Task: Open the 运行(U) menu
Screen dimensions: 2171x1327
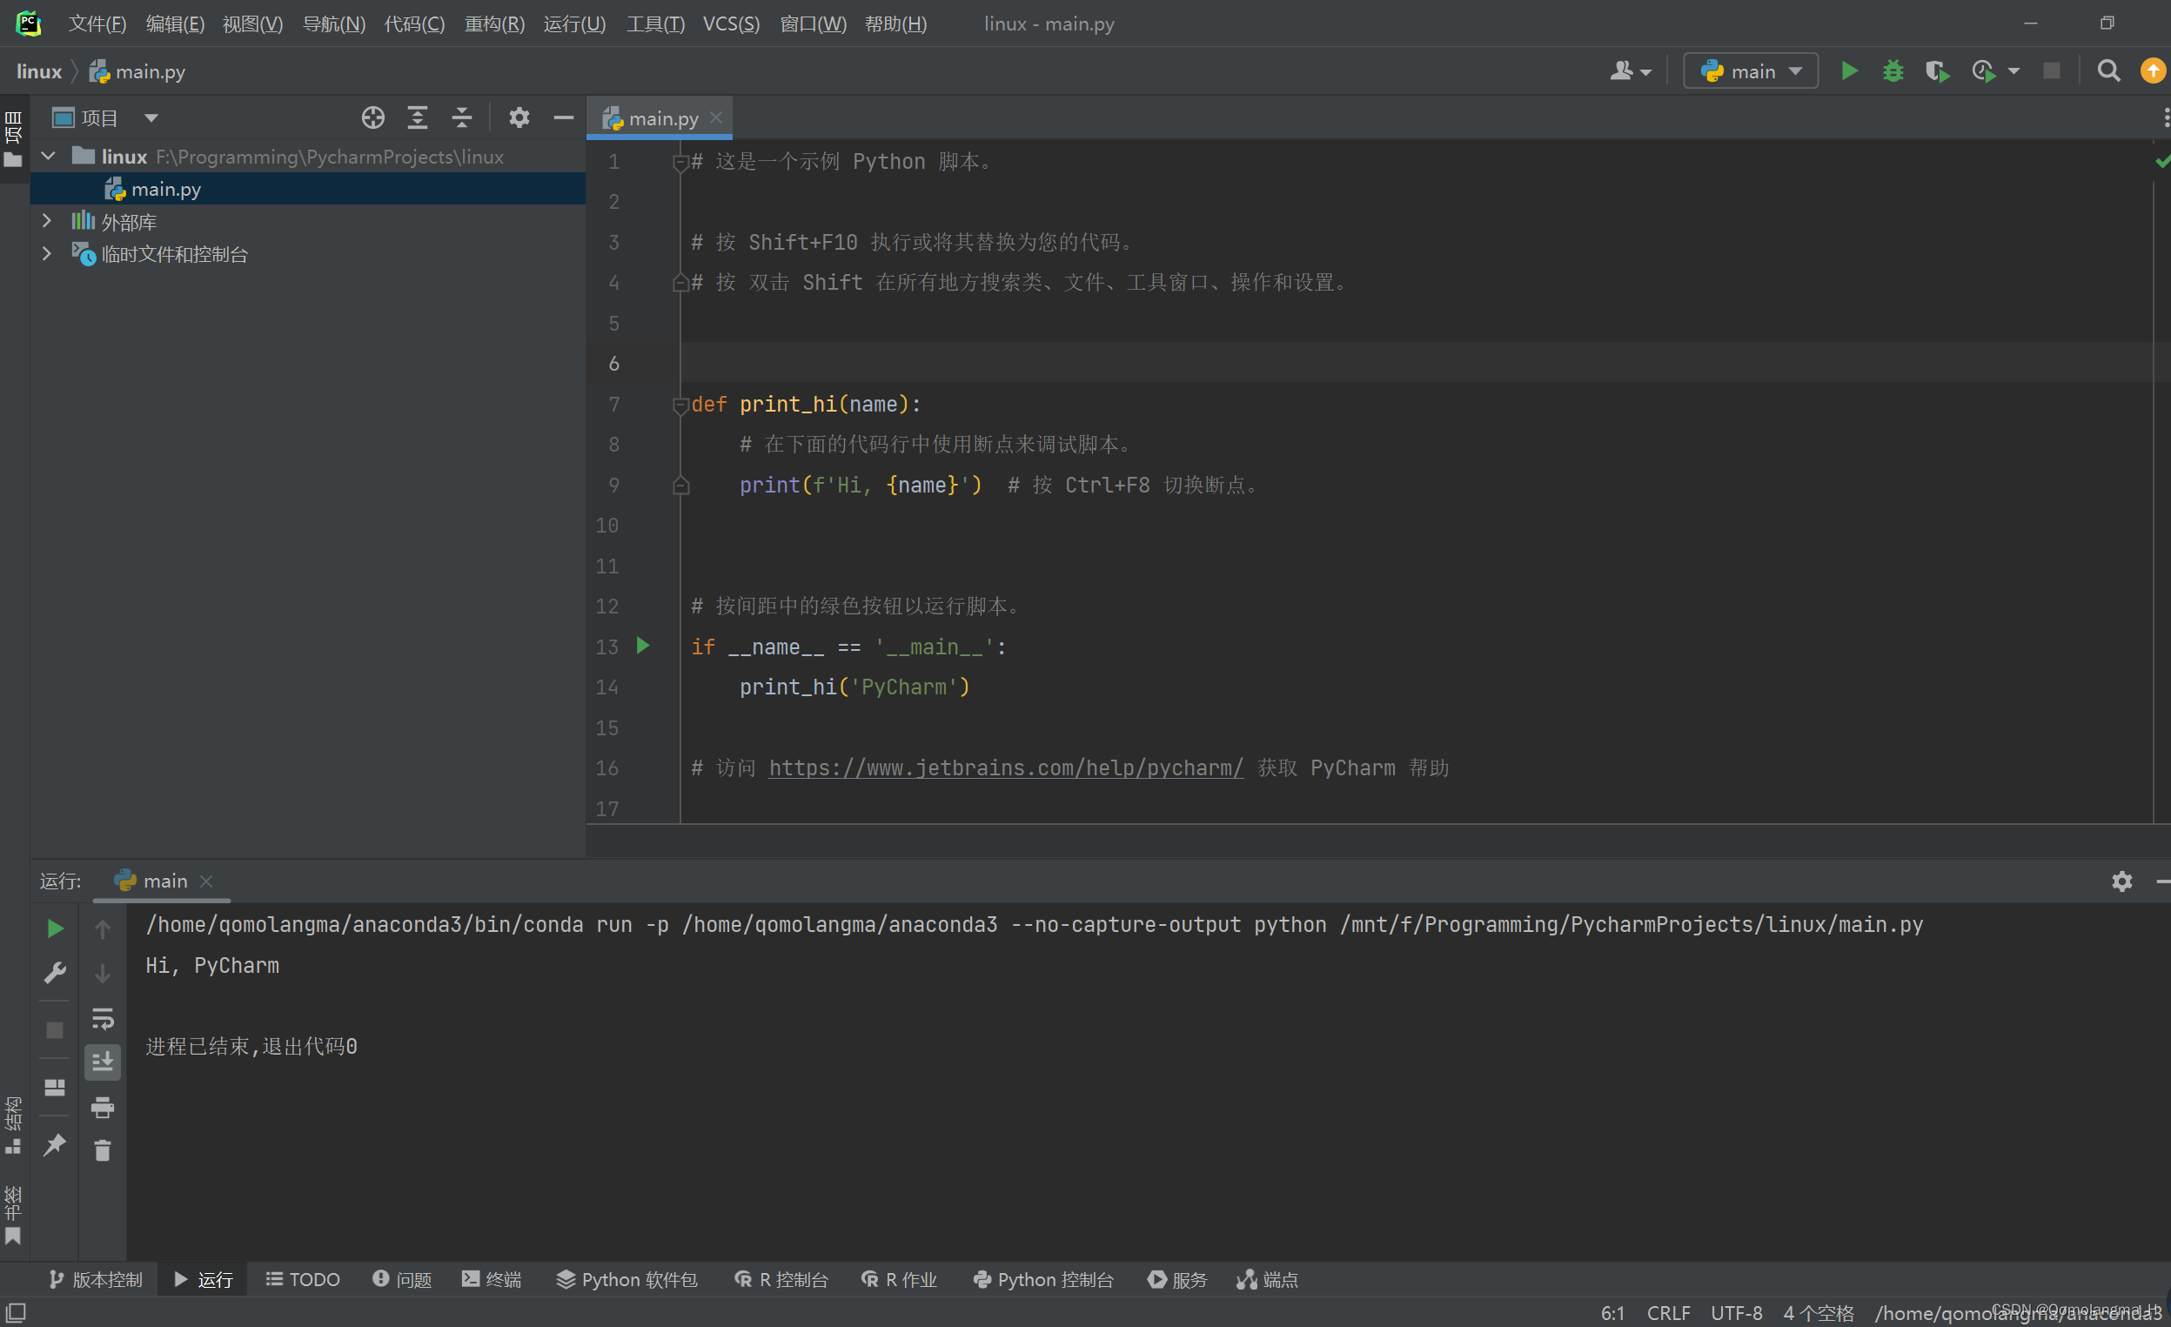Action: (573, 23)
